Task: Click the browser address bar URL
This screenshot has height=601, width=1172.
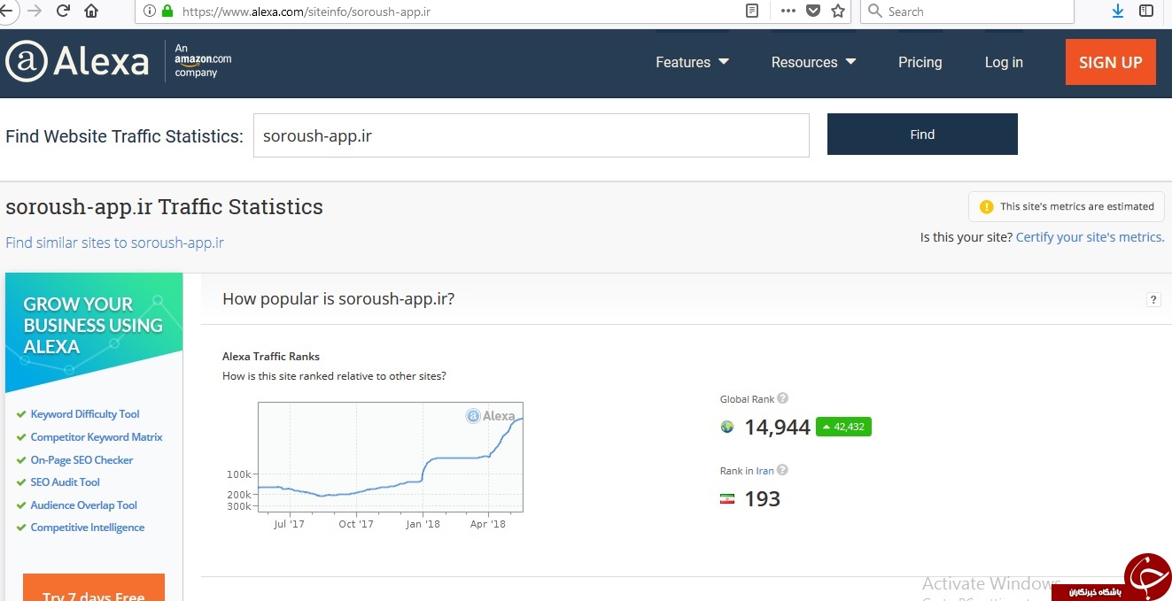Action: (x=307, y=12)
